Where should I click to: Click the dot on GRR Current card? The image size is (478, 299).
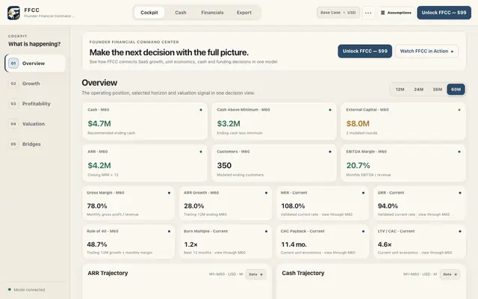pos(460,193)
